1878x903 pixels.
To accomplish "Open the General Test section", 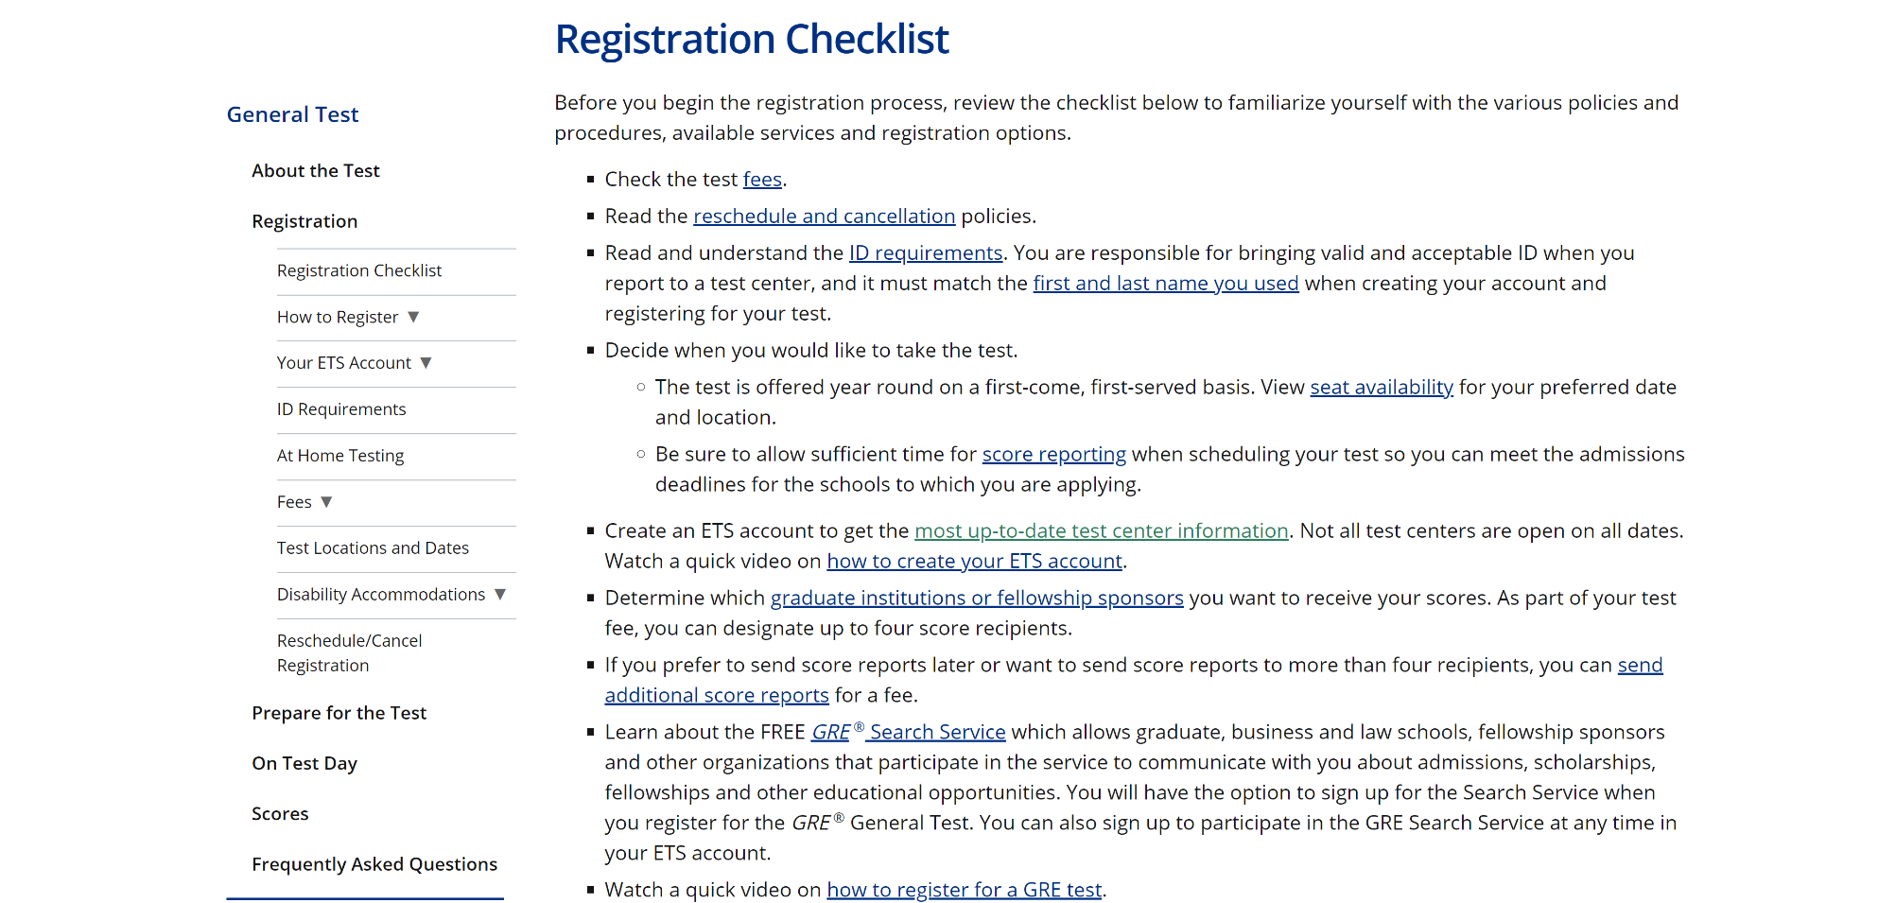I will pos(292,113).
